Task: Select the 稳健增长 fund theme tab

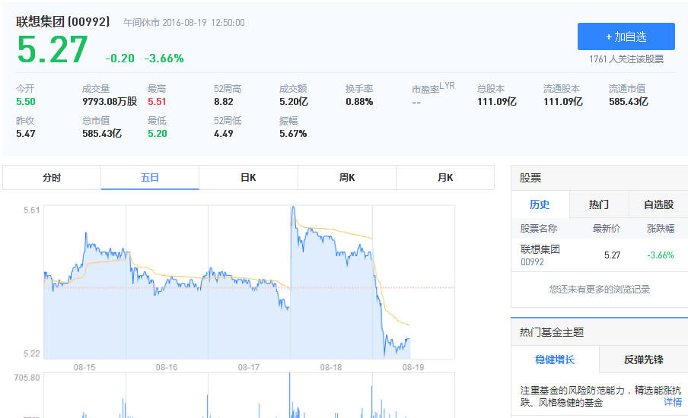Action: pos(555,359)
